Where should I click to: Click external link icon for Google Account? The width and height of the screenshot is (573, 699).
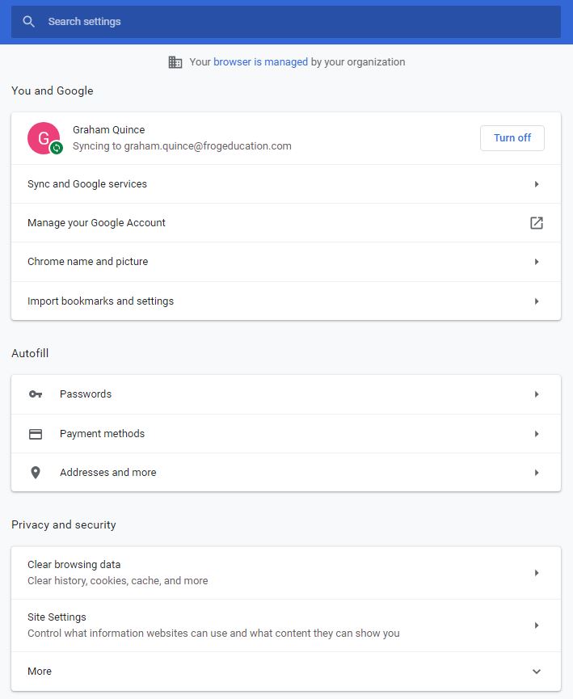coord(537,223)
